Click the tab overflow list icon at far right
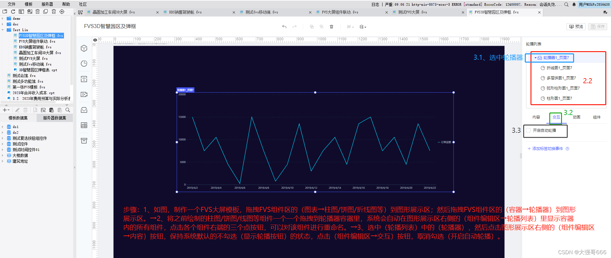 coord(605,12)
